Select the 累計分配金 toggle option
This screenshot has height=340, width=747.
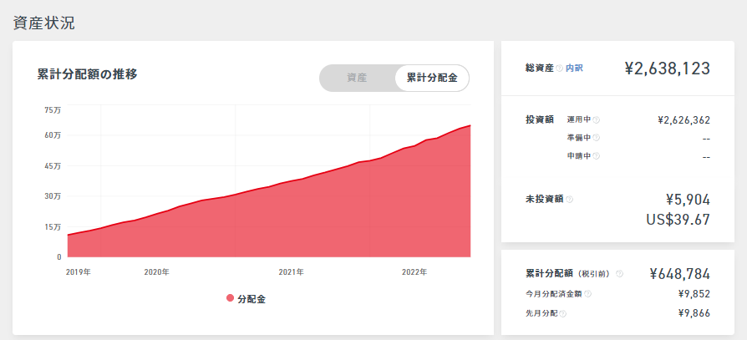click(432, 78)
